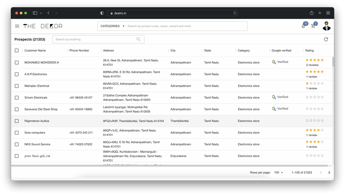This screenshot has height=195, width=345.
Task: Click THE DEKOR logo link
Action: point(43,26)
